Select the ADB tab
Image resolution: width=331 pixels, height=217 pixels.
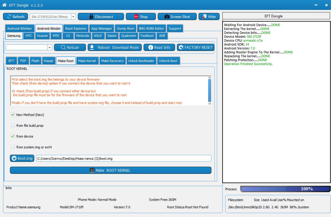(x=162, y=36)
